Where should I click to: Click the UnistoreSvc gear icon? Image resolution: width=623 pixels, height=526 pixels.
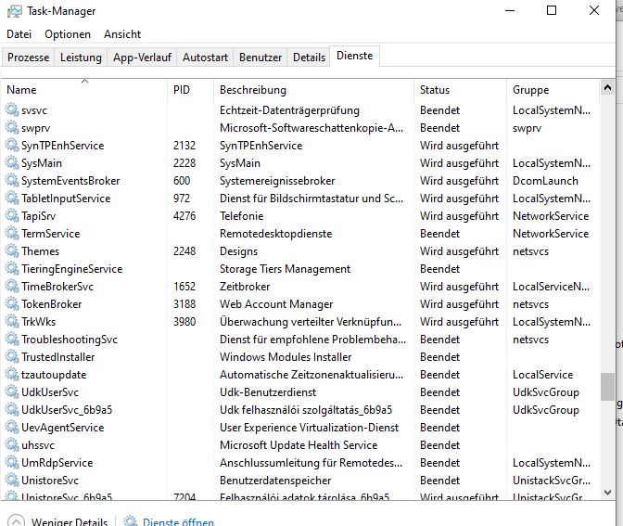pyautogui.click(x=12, y=481)
